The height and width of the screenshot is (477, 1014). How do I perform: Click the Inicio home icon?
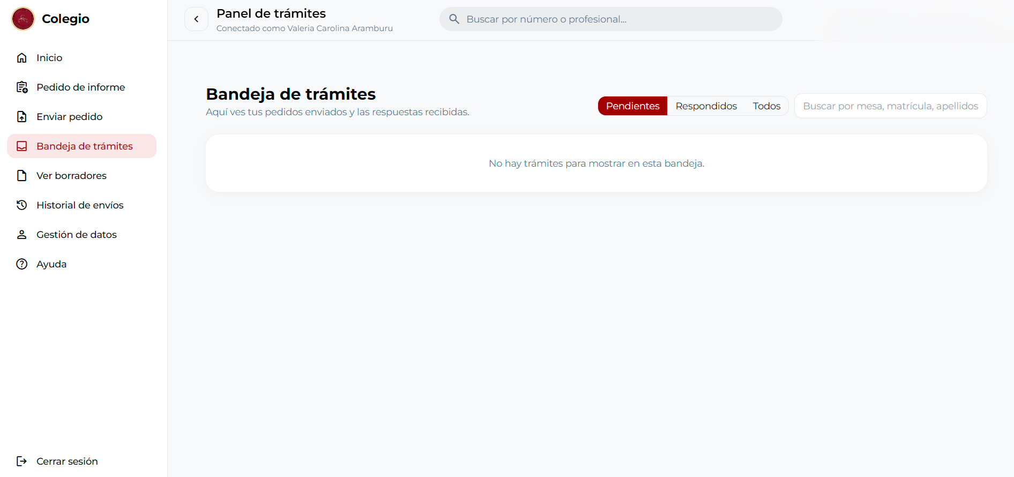(x=22, y=58)
